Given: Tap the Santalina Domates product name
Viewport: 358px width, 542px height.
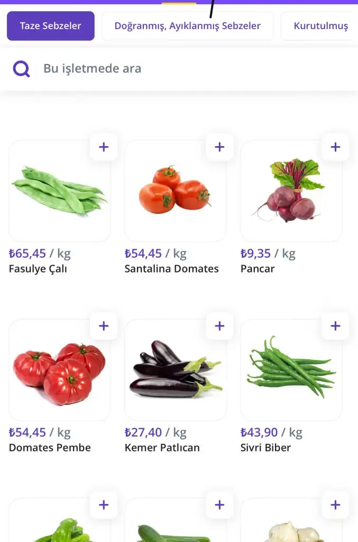Looking at the screenshot, I should tap(171, 269).
